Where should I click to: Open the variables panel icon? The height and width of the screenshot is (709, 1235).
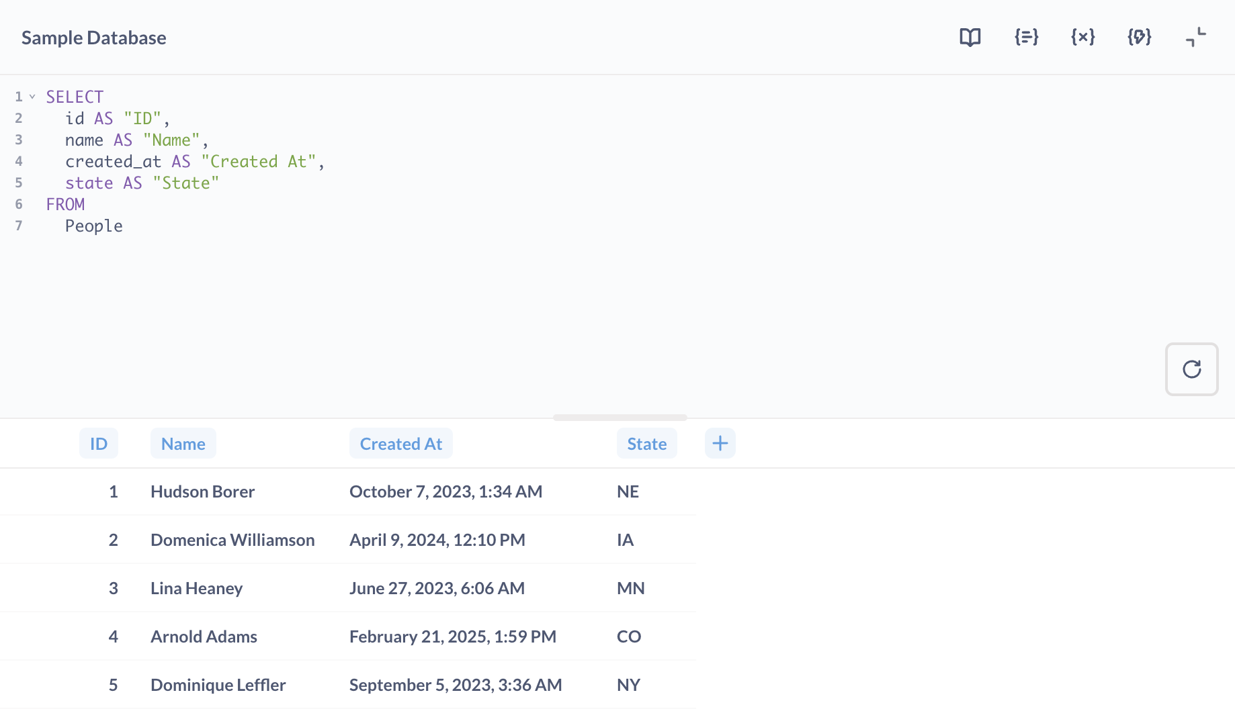[1082, 37]
